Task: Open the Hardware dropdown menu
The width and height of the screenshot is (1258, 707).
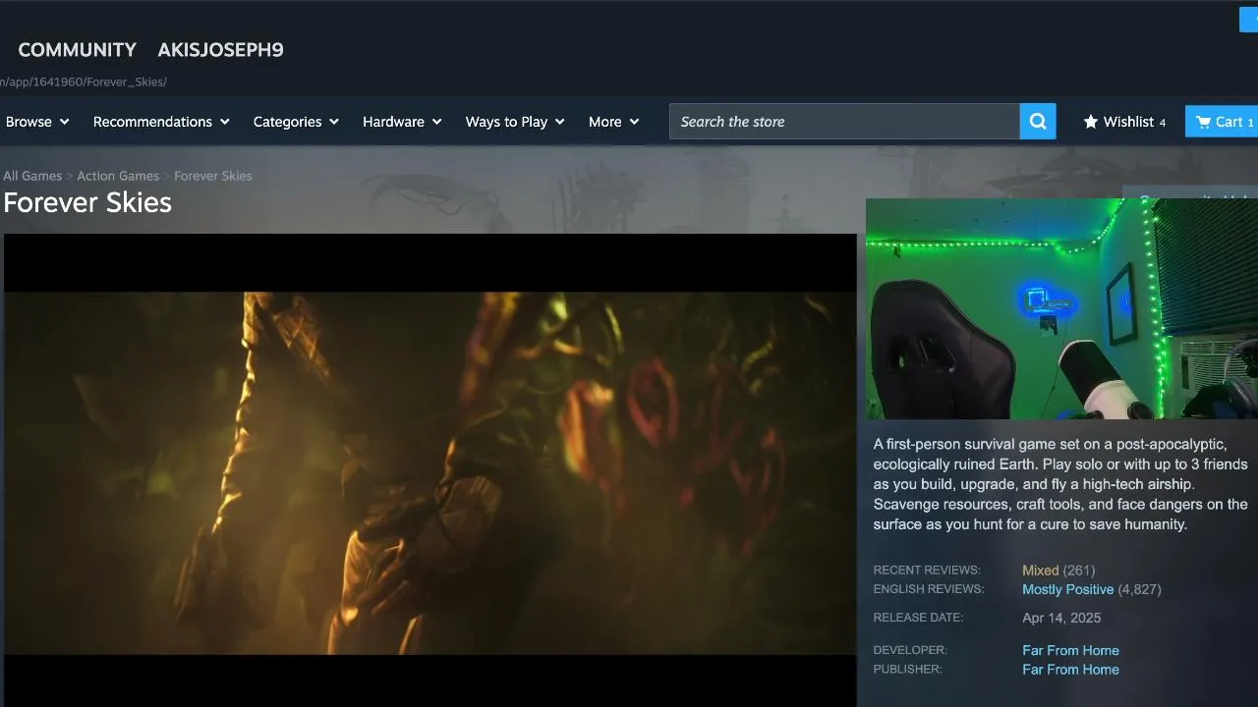Action: click(402, 122)
